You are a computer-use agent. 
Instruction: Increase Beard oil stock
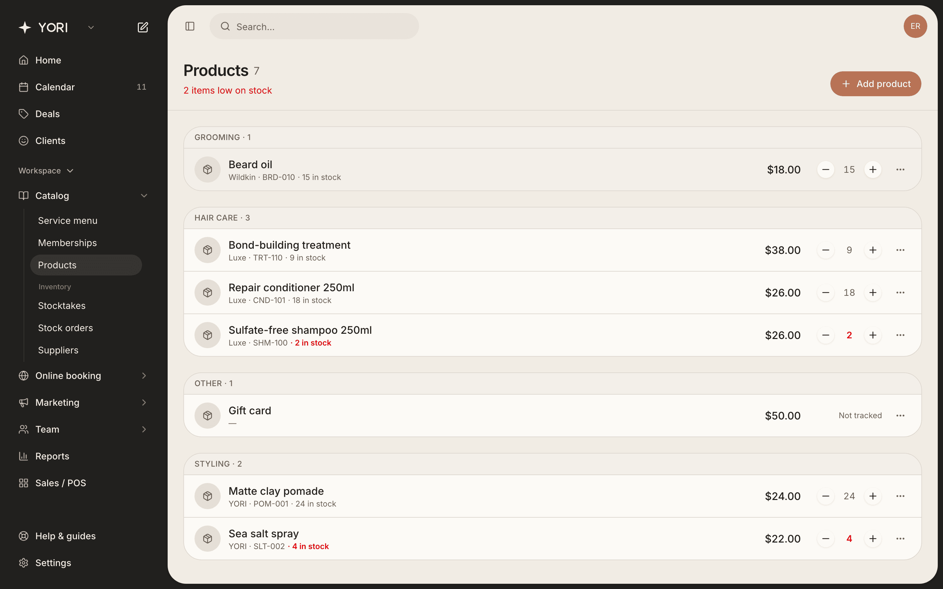(x=873, y=170)
